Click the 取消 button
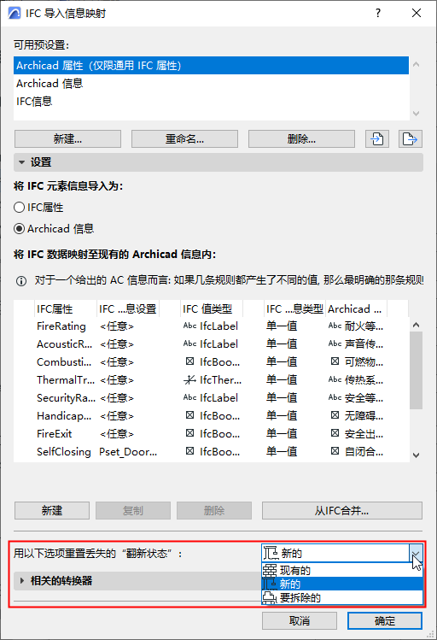The image size is (437, 640). click(300, 621)
